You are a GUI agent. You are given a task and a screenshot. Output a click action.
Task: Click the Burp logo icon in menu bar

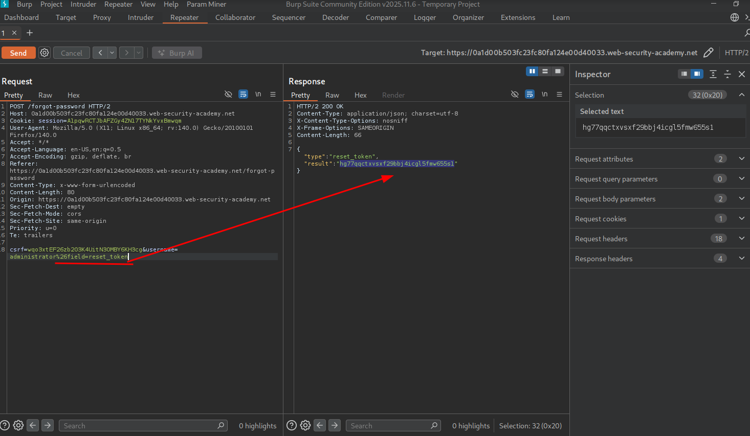coord(5,4)
